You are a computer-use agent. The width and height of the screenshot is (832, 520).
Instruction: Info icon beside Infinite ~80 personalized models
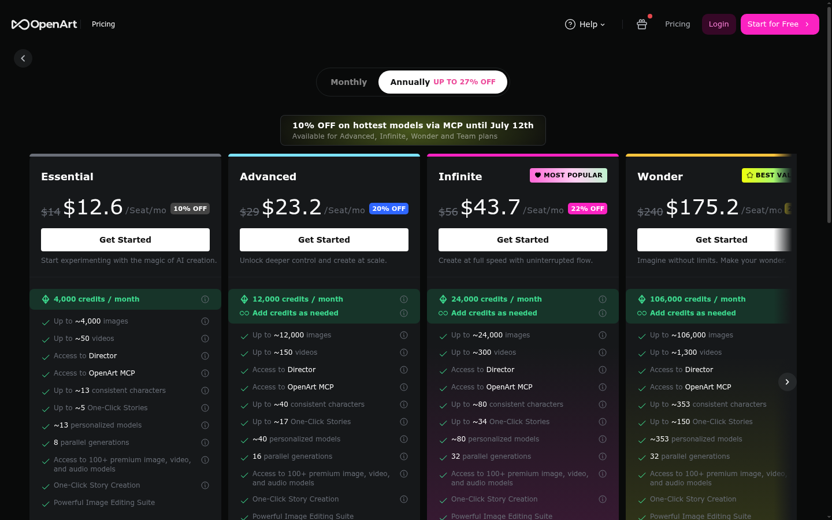(603, 439)
